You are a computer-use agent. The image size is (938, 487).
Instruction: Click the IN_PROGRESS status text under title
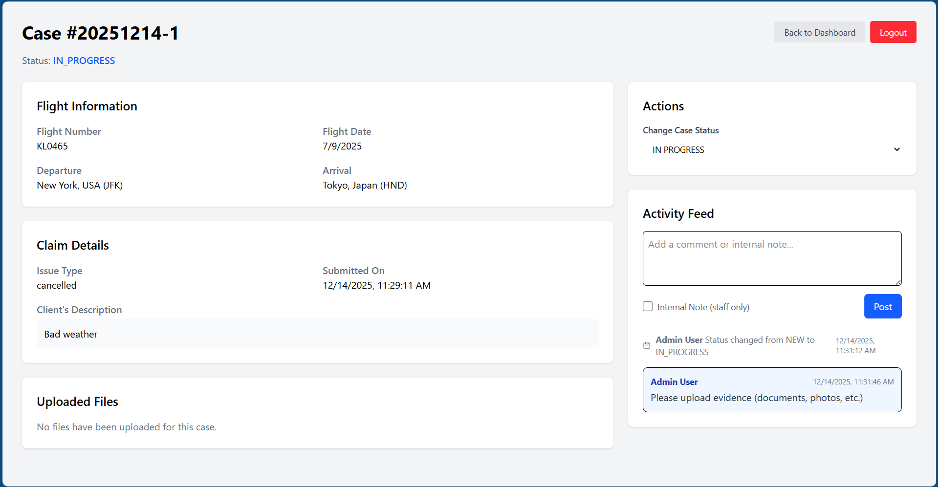coord(84,61)
